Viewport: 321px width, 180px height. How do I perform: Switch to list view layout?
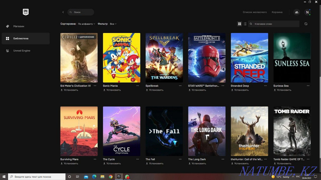(x=245, y=24)
